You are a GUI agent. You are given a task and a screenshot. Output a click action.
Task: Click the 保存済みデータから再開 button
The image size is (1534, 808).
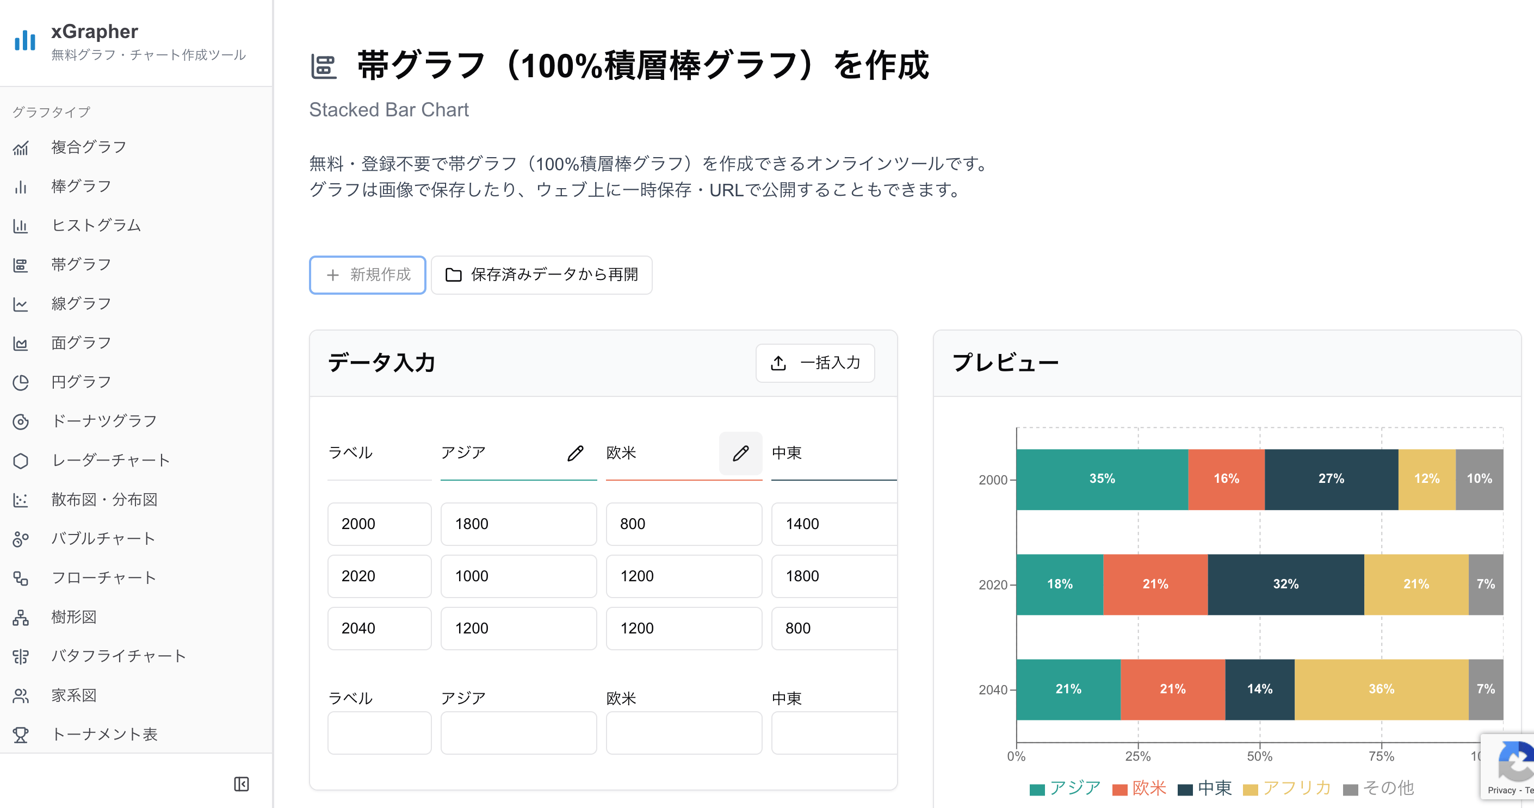[x=541, y=275]
